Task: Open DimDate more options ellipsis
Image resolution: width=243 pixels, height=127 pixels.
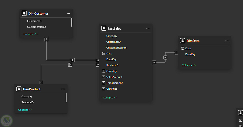Action: (227, 41)
